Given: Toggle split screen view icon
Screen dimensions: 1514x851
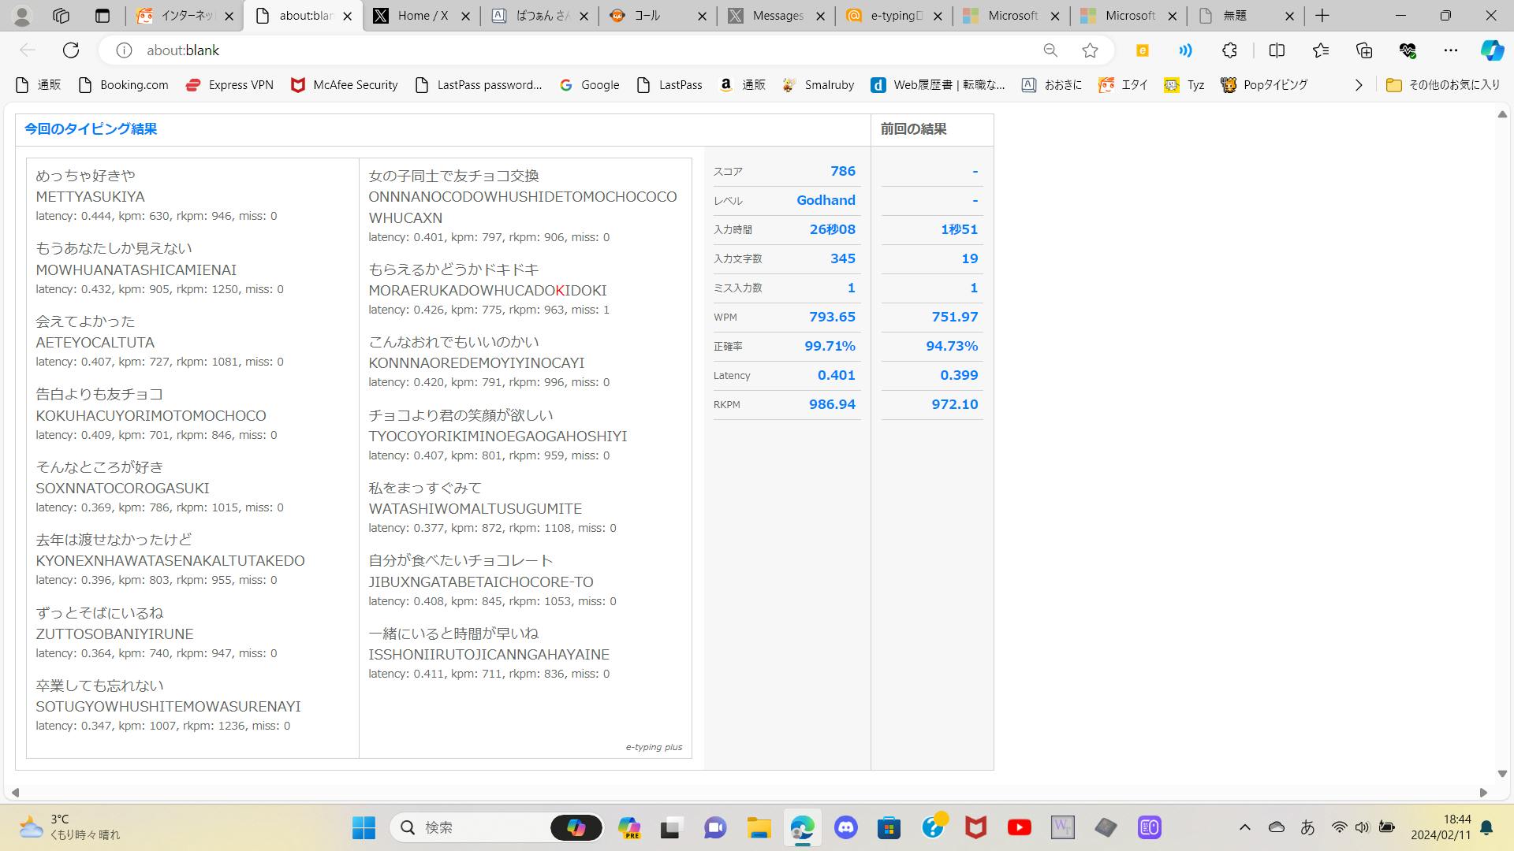Looking at the screenshot, I should pos(1277,50).
